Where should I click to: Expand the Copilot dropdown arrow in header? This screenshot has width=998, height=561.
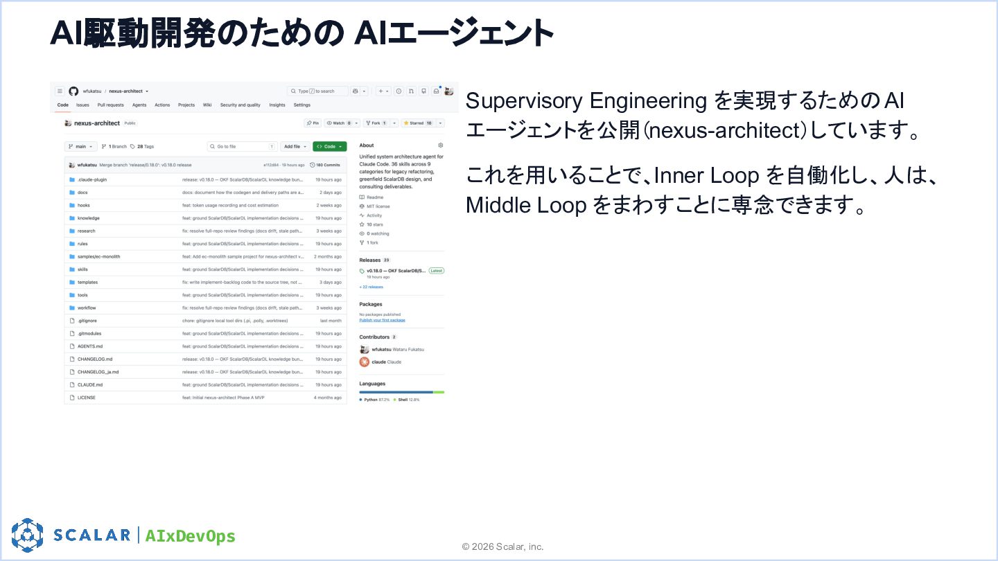364,91
